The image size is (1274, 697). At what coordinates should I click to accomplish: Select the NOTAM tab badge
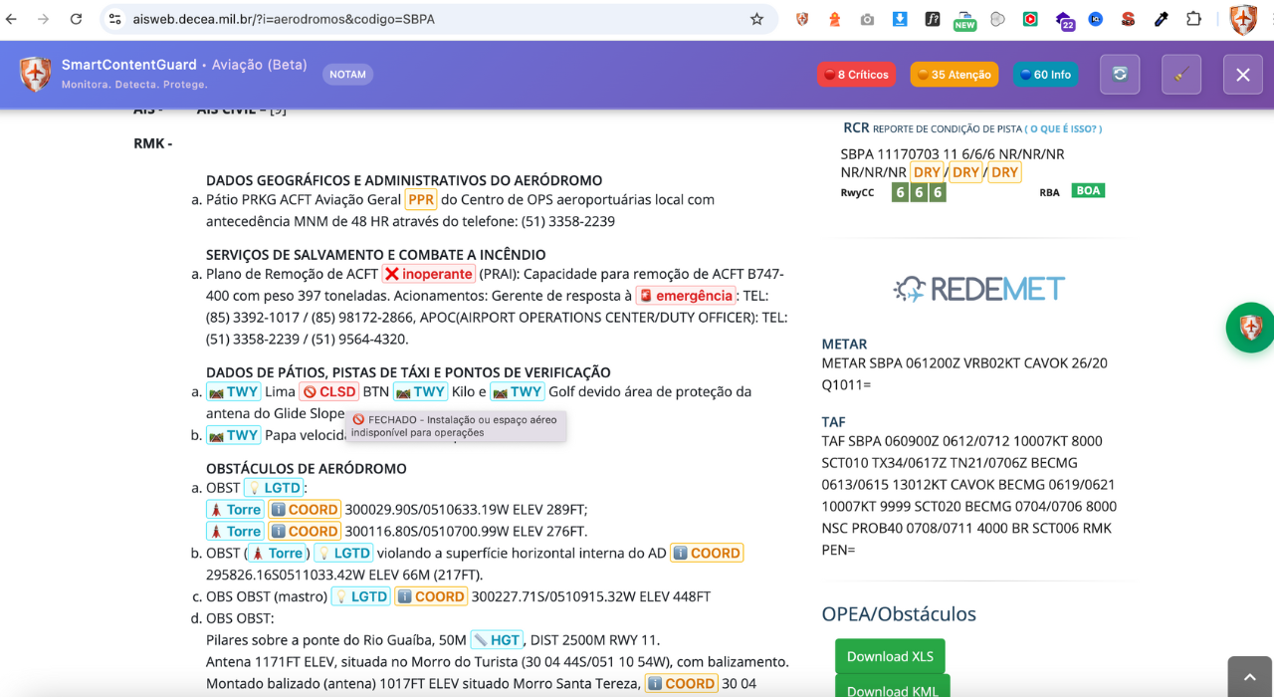tap(347, 75)
